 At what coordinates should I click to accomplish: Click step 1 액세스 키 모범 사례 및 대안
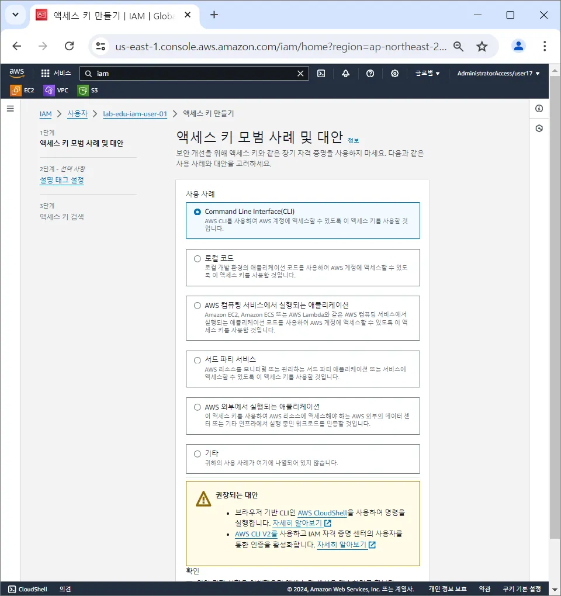(81, 143)
